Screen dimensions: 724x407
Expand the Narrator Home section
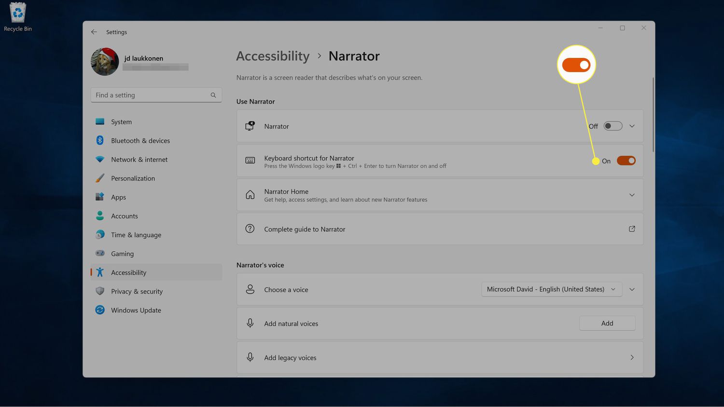click(x=632, y=195)
